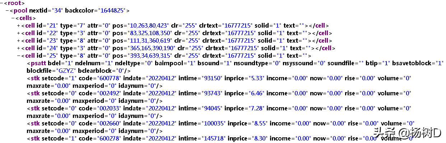Image resolution: width=446 pixels, height=143 pixels.
Task: Select the root tag name
Action: [x=14, y=3]
